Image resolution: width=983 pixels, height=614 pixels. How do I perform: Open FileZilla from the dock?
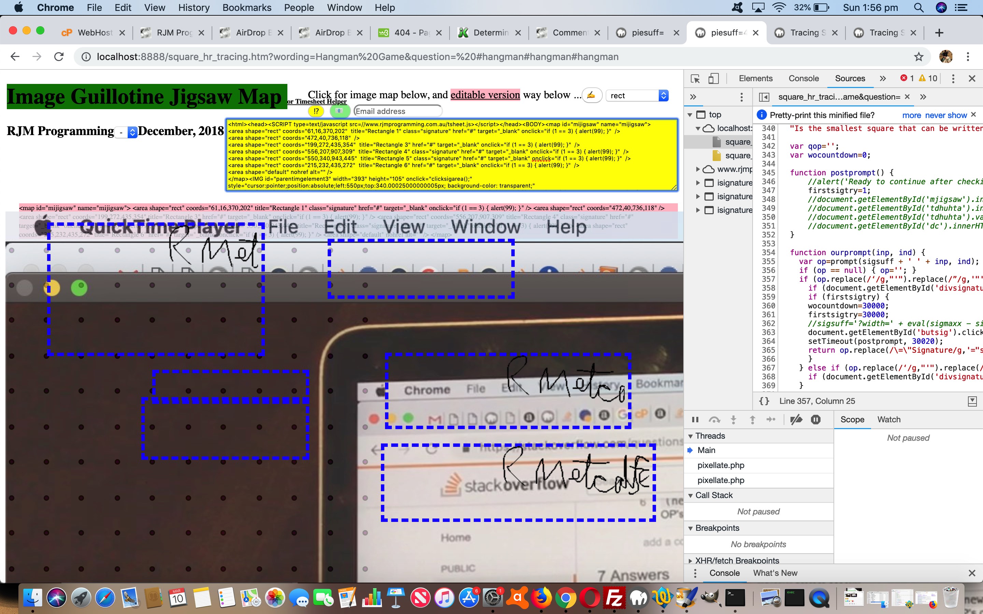pyautogui.click(x=614, y=598)
